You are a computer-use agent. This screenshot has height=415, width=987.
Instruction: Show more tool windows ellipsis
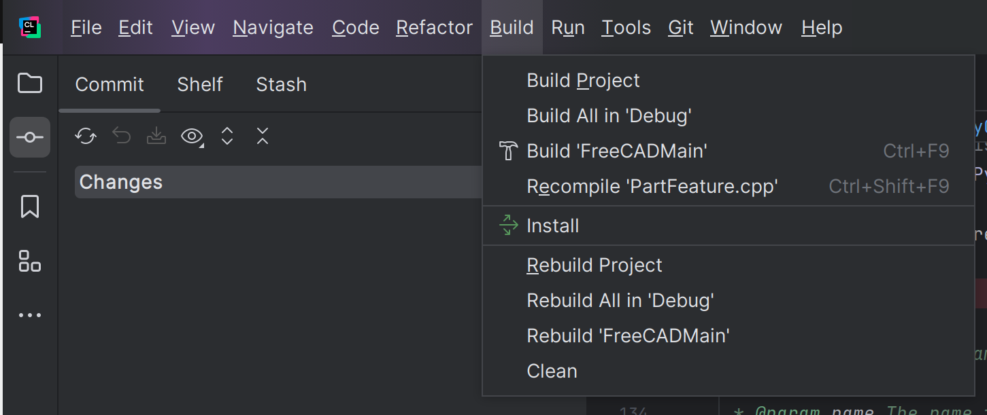(x=30, y=315)
